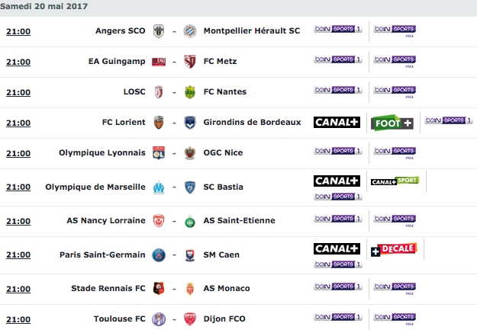
Task: Click the Foot+ channel logo
Action: coord(392,123)
